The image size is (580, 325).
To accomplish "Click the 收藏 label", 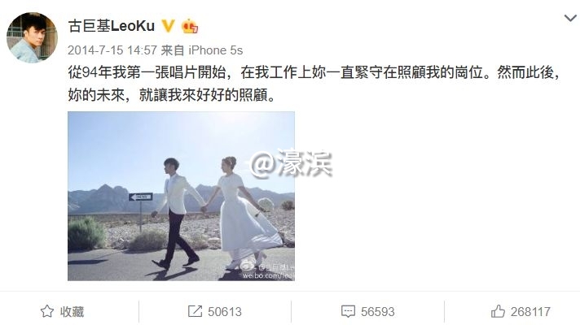I will pyautogui.click(x=72, y=312).
